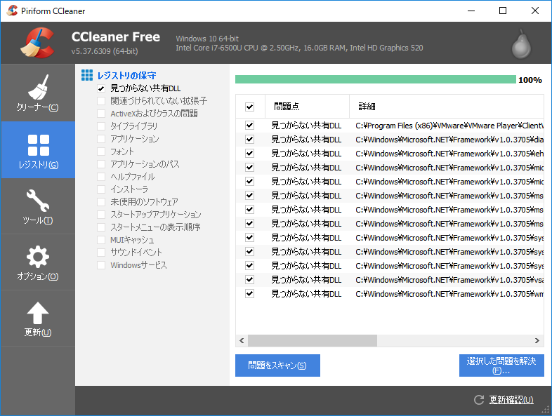Enable the アプリケーション checkbox
Viewport: 552px width, 416px height.
click(101, 139)
